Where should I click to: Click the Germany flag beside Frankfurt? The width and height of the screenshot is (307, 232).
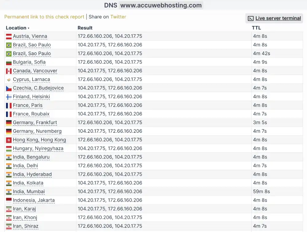click(8, 122)
